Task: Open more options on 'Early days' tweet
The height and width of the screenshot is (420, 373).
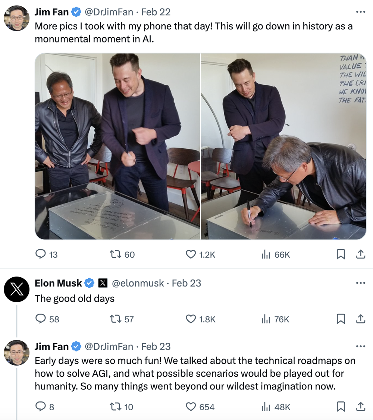Action: click(360, 347)
